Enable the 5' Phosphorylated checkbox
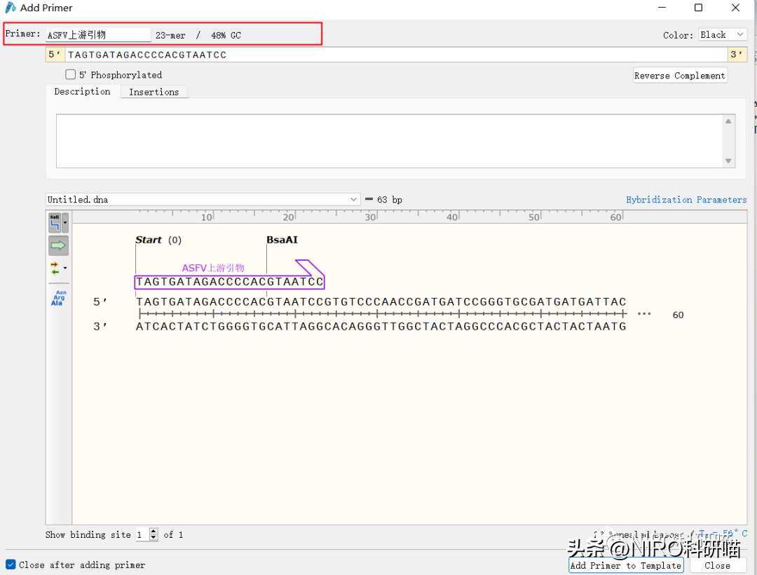This screenshot has width=757, height=575. click(x=71, y=74)
